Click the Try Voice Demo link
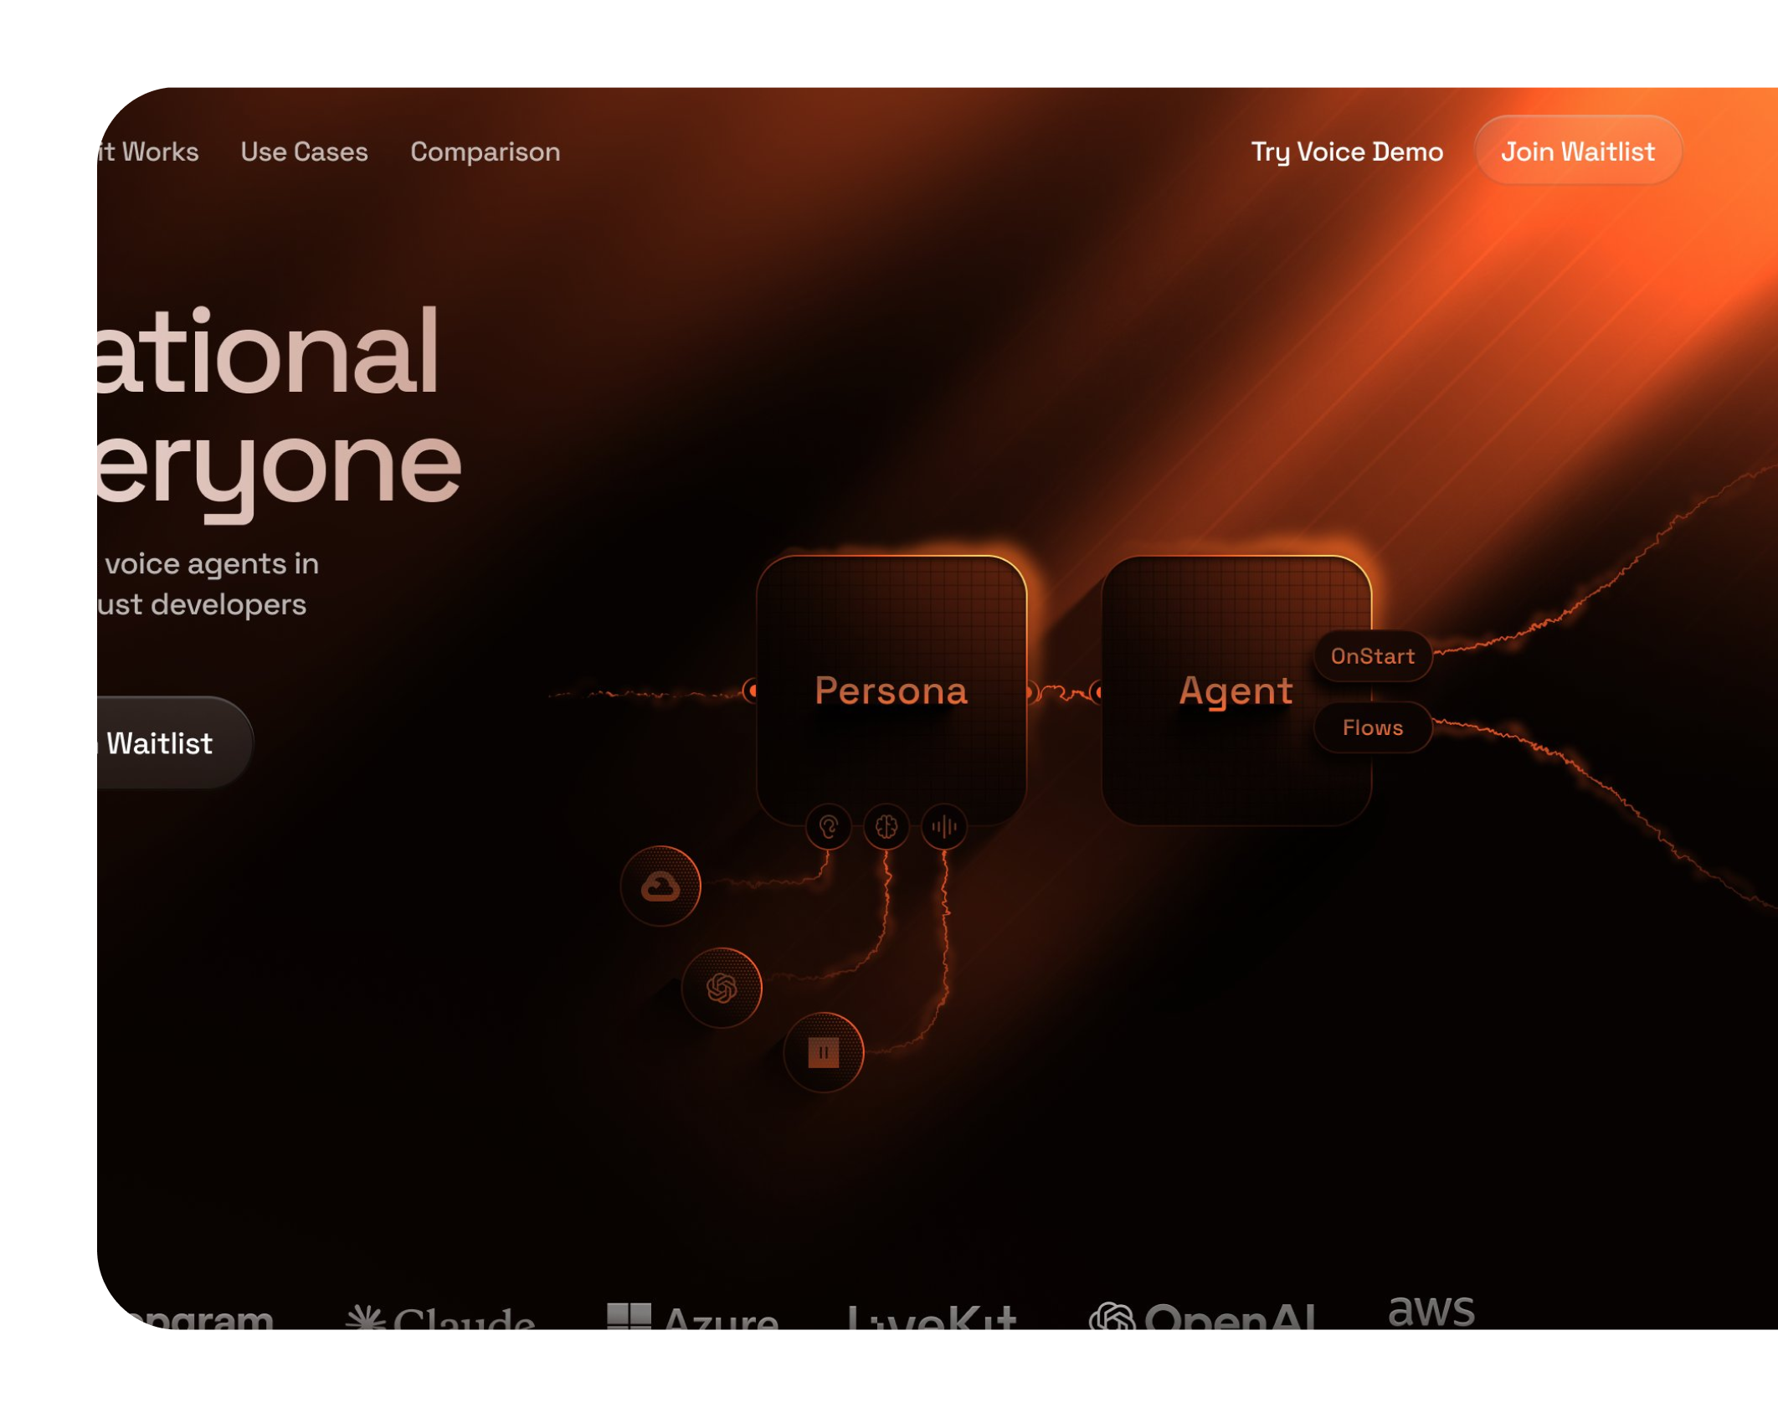The image size is (1778, 1423). coord(1346,152)
